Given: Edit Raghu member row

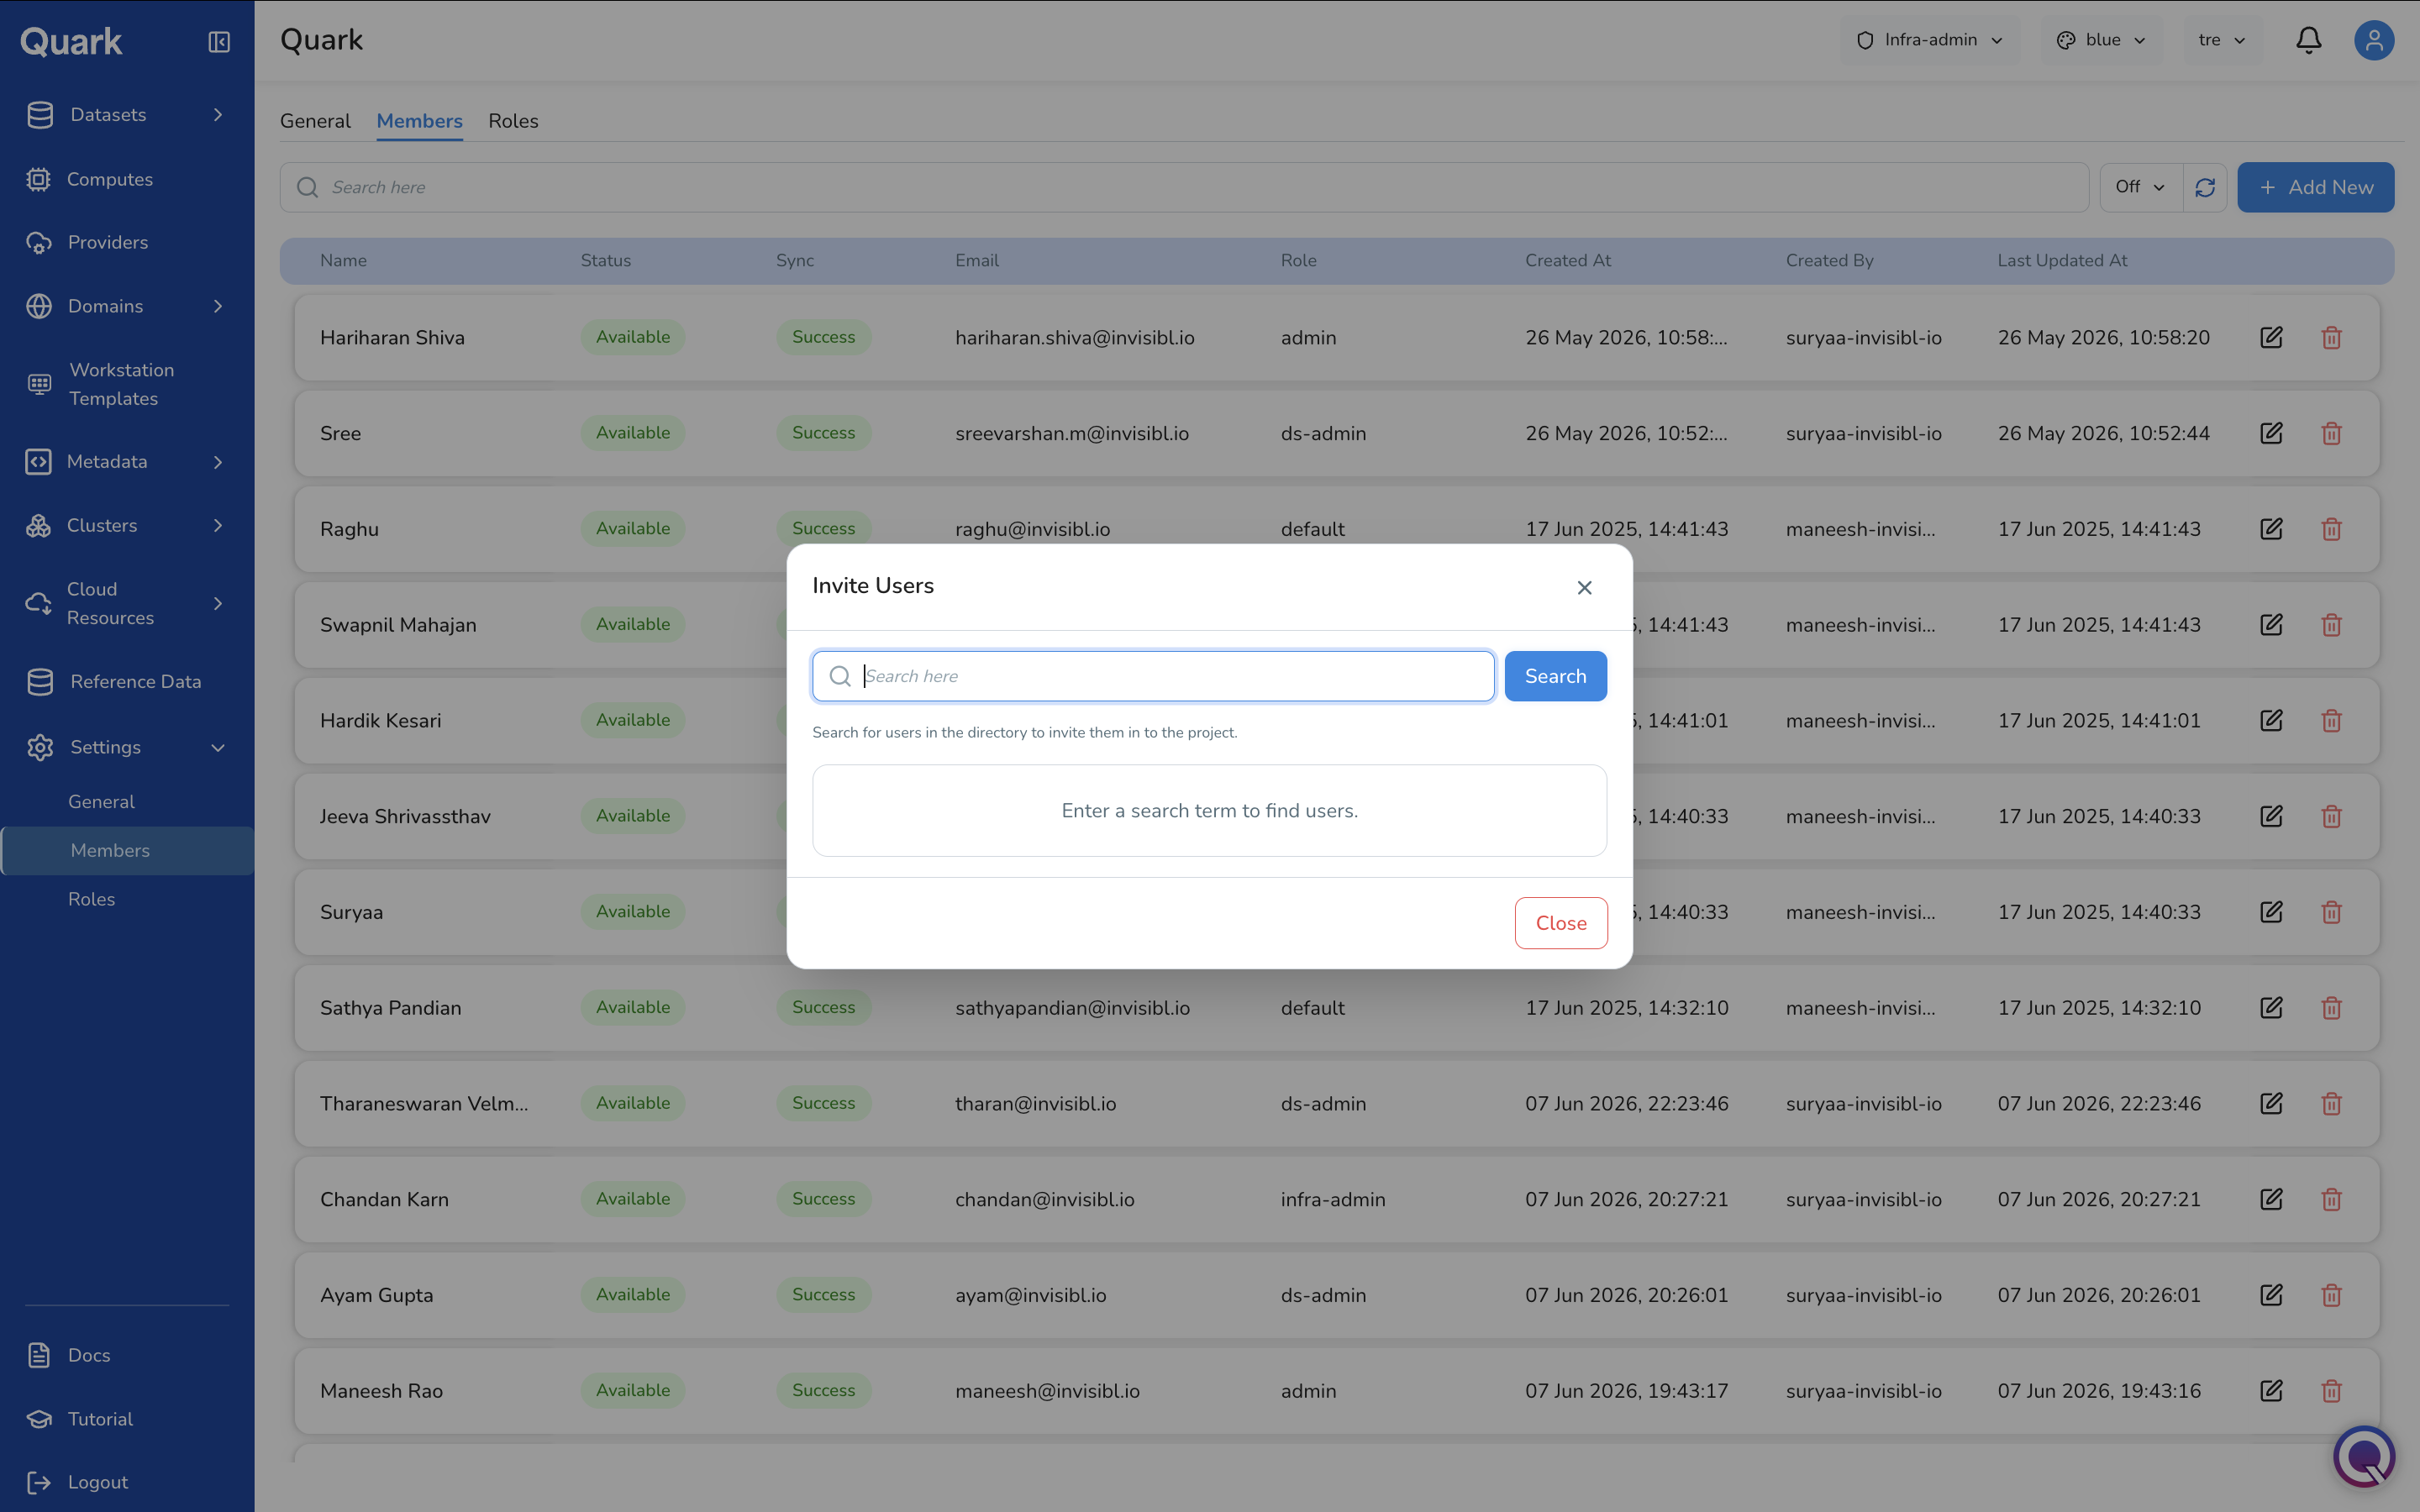Looking at the screenshot, I should click(x=2271, y=529).
